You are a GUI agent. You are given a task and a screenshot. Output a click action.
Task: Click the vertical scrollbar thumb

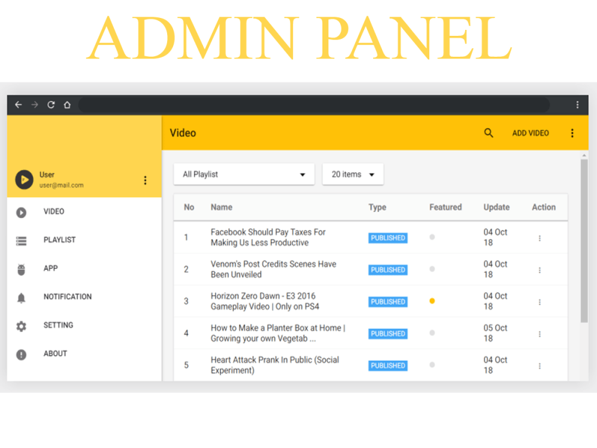pos(584,241)
